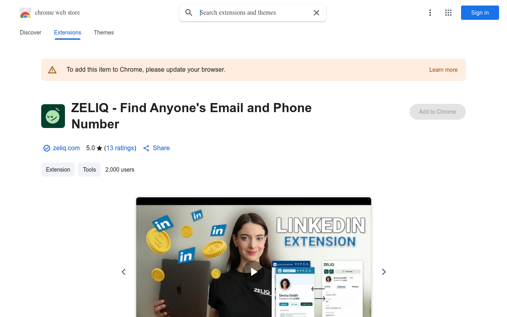This screenshot has height=317, width=507.
Task: Click the chrome web store title text
Action: point(57,13)
